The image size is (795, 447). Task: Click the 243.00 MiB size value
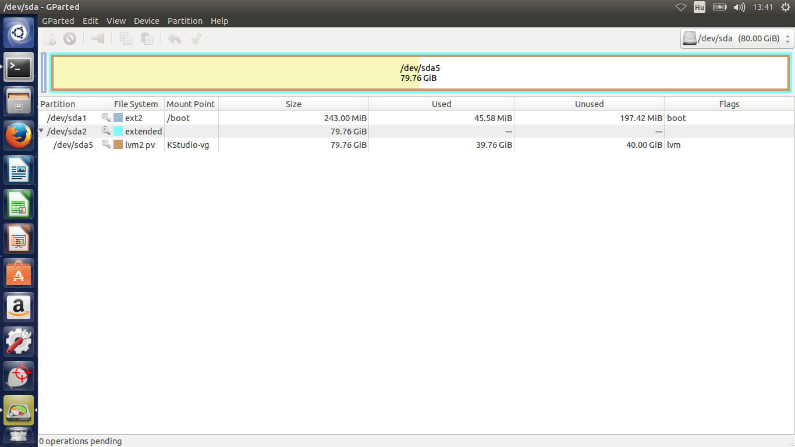[345, 118]
